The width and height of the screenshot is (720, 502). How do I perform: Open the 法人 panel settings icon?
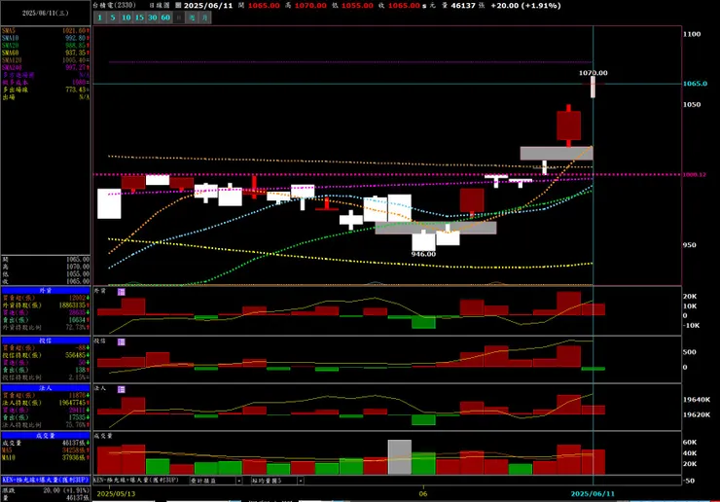[x=122, y=389]
